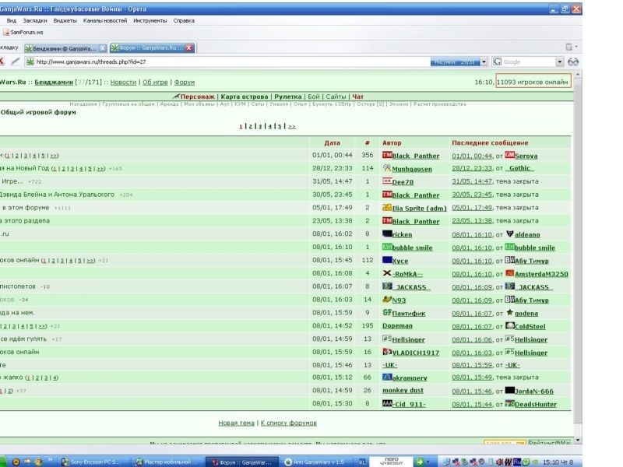
Task: Click the edit wand icon left of the address bar
Action: pos(16,61)
